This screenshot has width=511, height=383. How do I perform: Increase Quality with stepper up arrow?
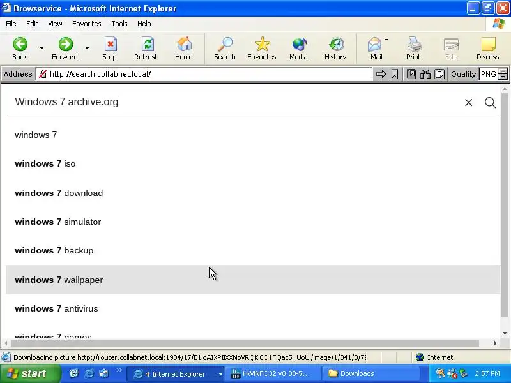pos(503,71)
